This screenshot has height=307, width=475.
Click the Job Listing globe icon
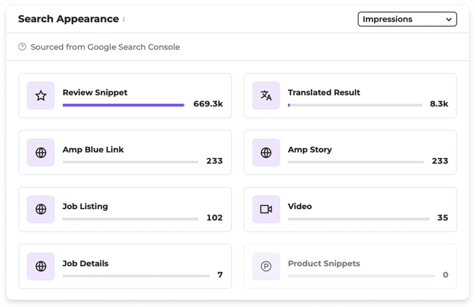41,209
